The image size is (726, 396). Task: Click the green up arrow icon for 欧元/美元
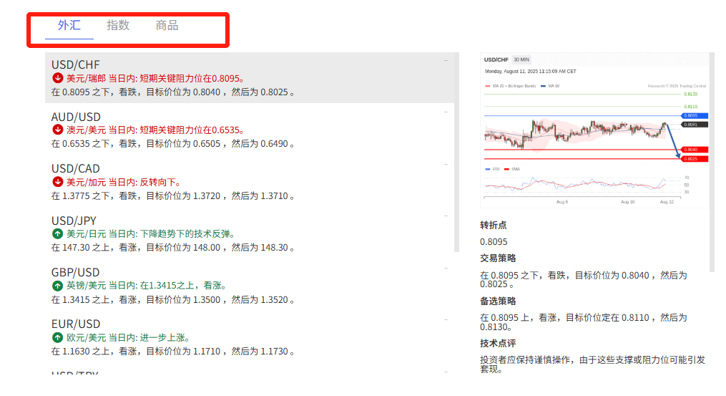[x=57, y=337]
